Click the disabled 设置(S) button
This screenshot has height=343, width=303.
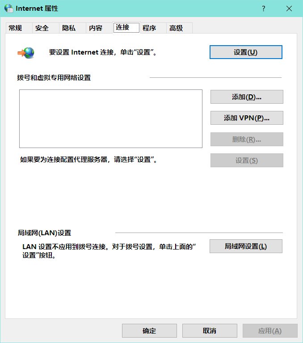tap(247, 161)
